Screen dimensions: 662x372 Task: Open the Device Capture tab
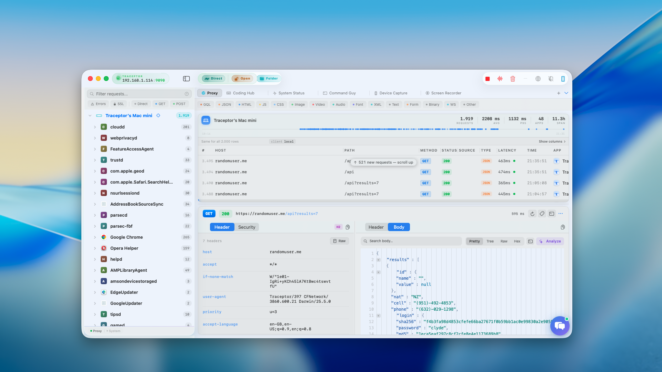click(x=391, y=93)
